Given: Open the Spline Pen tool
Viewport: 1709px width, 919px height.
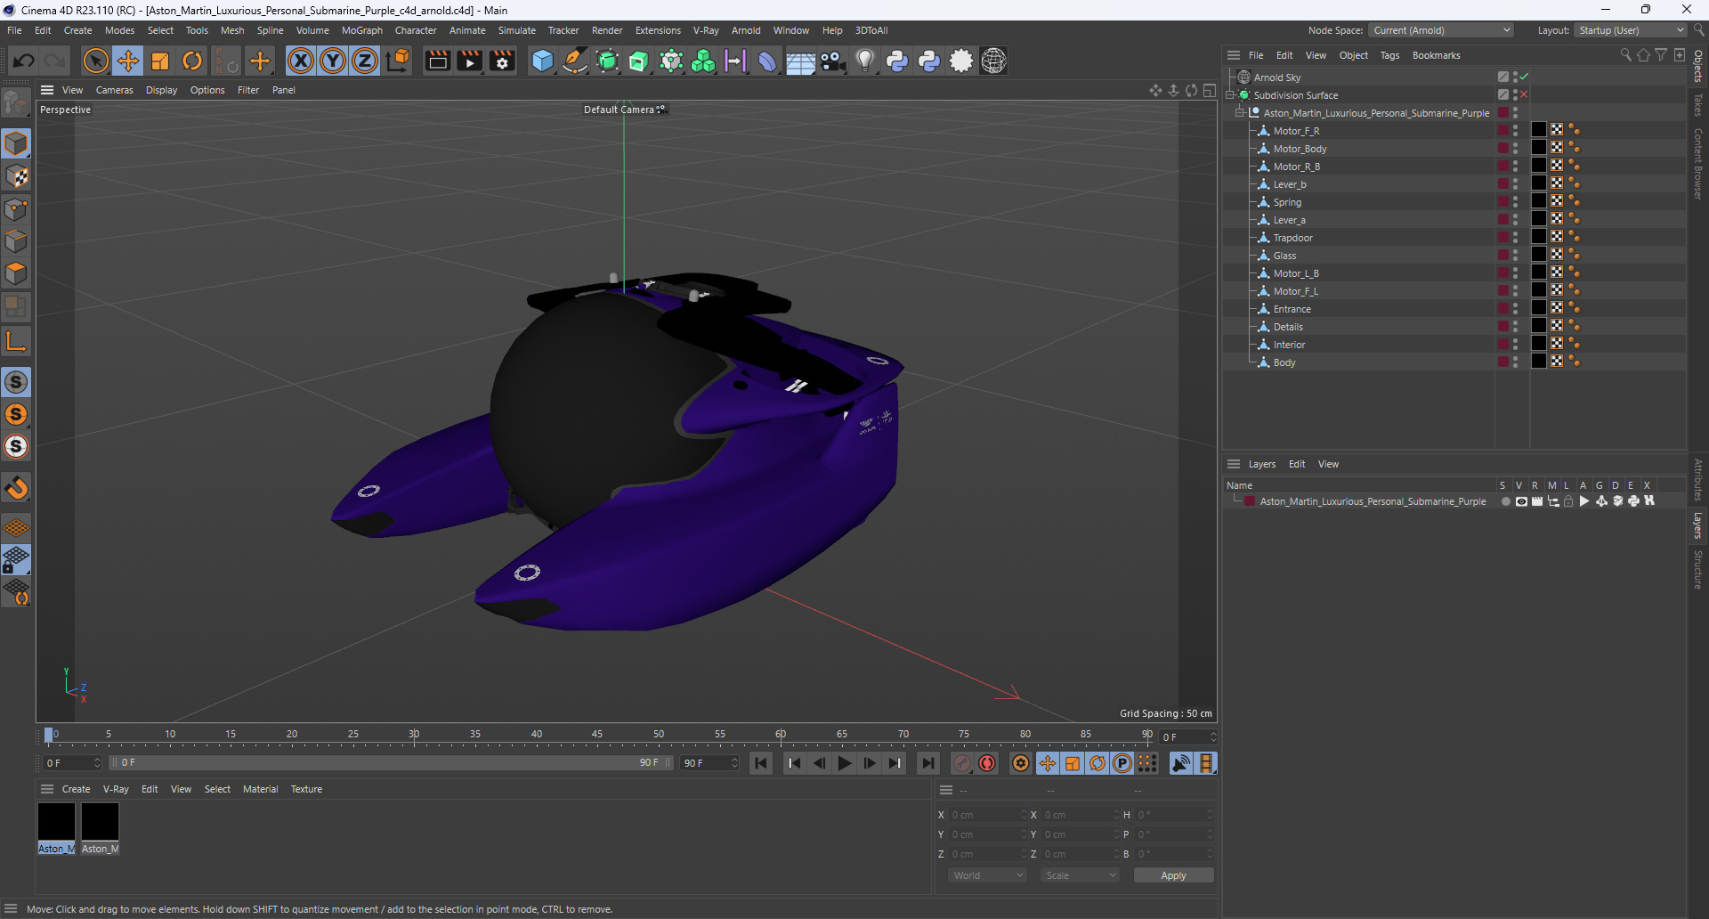Looking at the screenshot, I should [575, 61].
